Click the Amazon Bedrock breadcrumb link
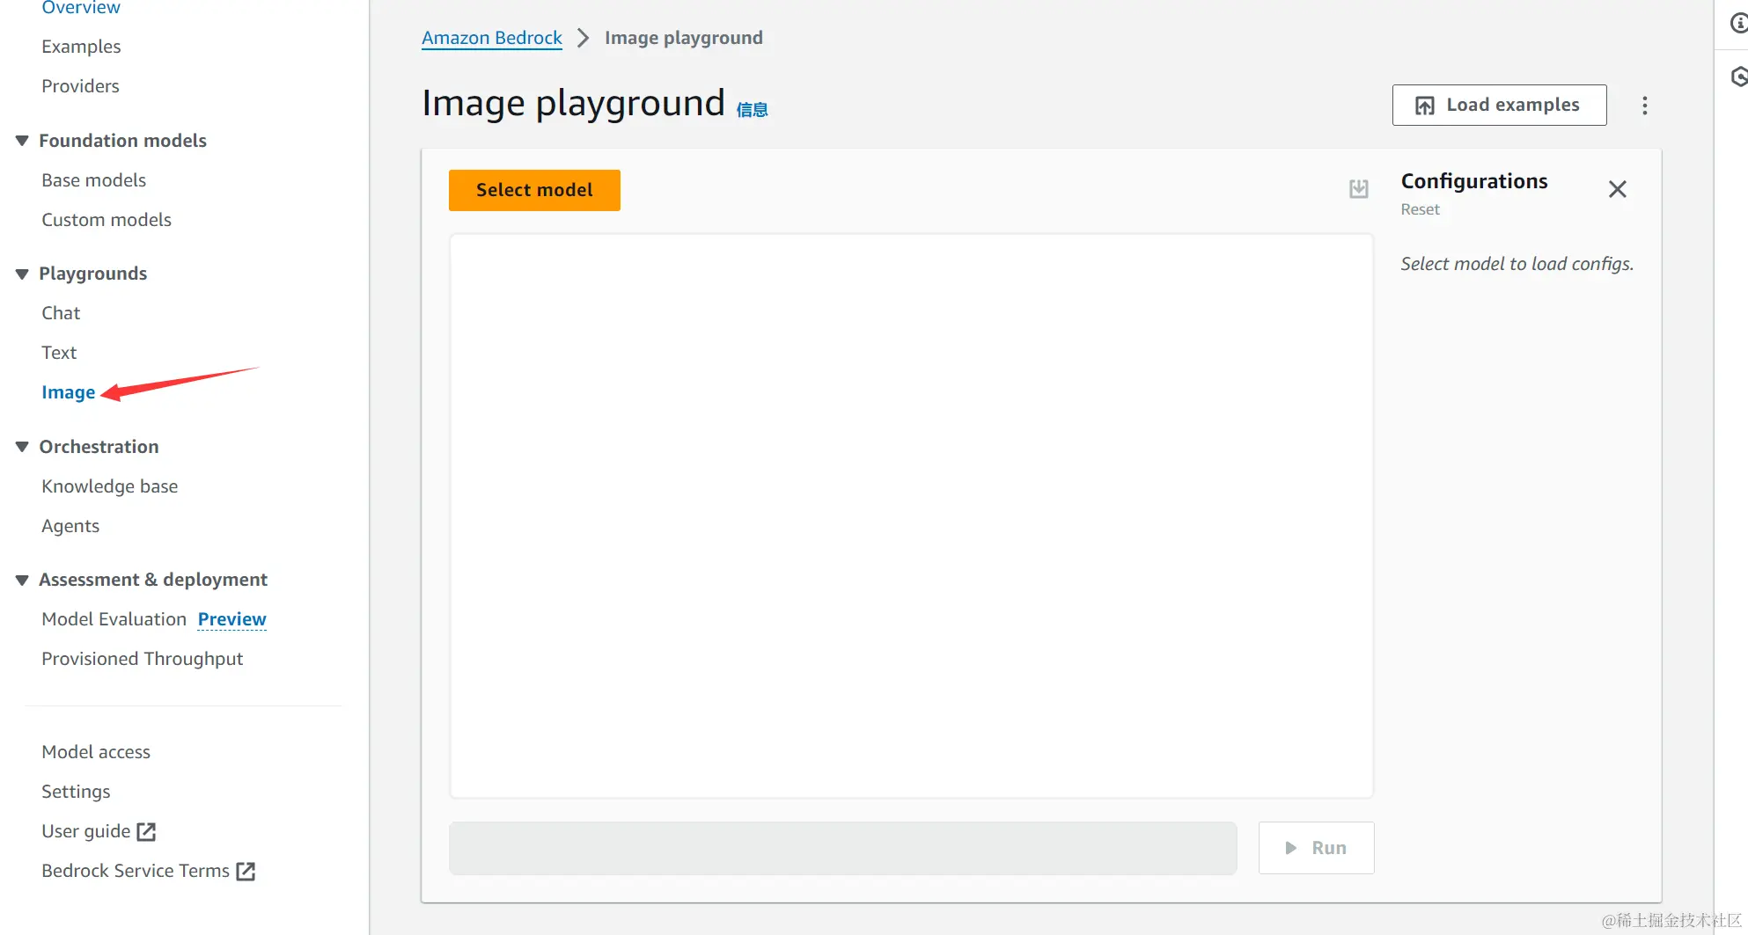Viewport: 1748px width, 935px height. [x=491, y=38]
